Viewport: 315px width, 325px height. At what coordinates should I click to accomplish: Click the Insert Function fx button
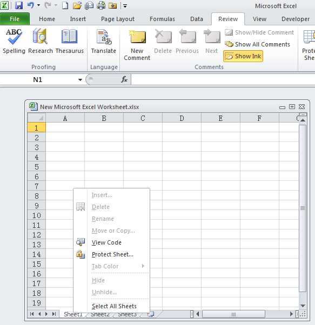124,79
